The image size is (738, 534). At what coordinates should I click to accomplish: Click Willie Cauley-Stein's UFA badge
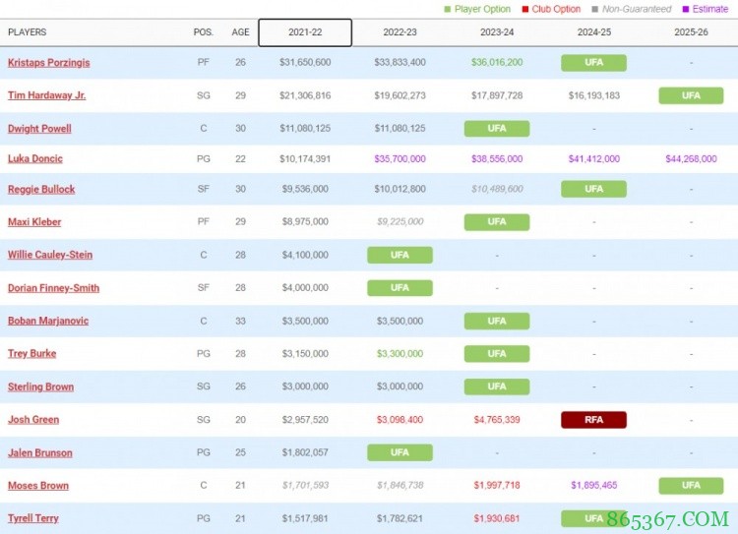click(400, 255)
